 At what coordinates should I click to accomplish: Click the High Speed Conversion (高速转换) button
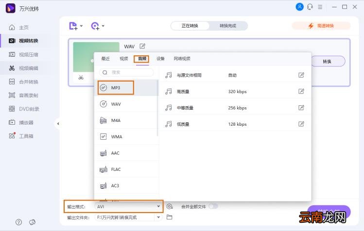(x=321, y=26)
